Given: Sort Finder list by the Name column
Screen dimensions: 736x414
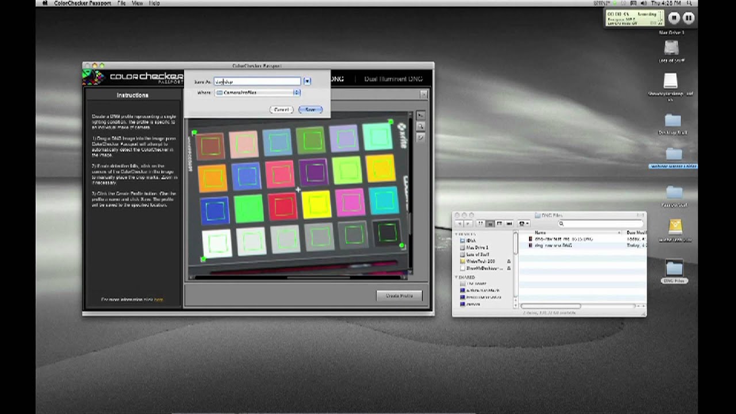Looking at the screenshot, I should point(571,232).
